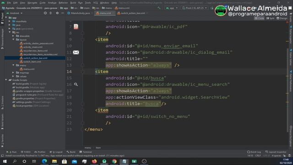Launch Firefox from taskbar

tap(94, 161)
